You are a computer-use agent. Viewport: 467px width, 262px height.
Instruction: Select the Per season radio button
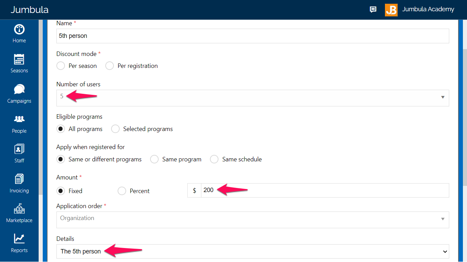(61, 66)
